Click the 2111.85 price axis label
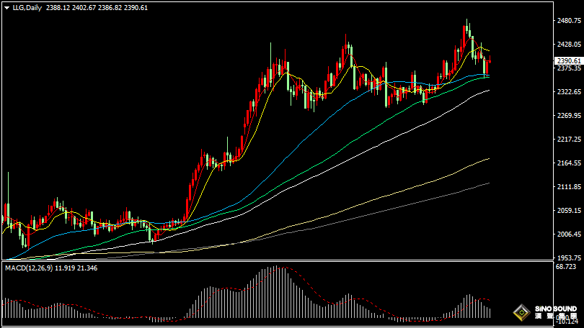The image size is (584, 328). click(568, 187)
